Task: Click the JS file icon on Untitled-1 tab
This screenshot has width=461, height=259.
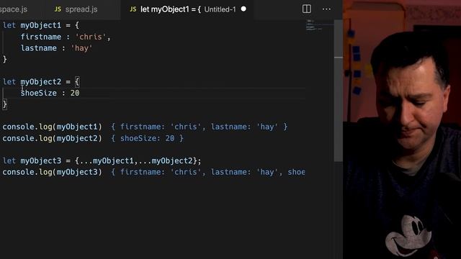Action: click(x=133, y=9)
